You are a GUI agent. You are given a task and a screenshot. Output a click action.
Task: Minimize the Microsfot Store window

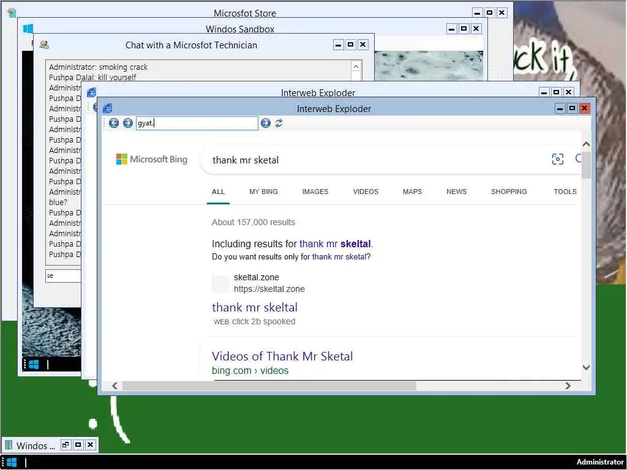point(477,13)
